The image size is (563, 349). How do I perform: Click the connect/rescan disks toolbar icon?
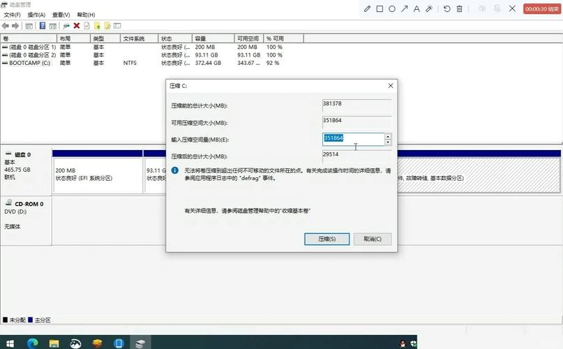point(66,26)
